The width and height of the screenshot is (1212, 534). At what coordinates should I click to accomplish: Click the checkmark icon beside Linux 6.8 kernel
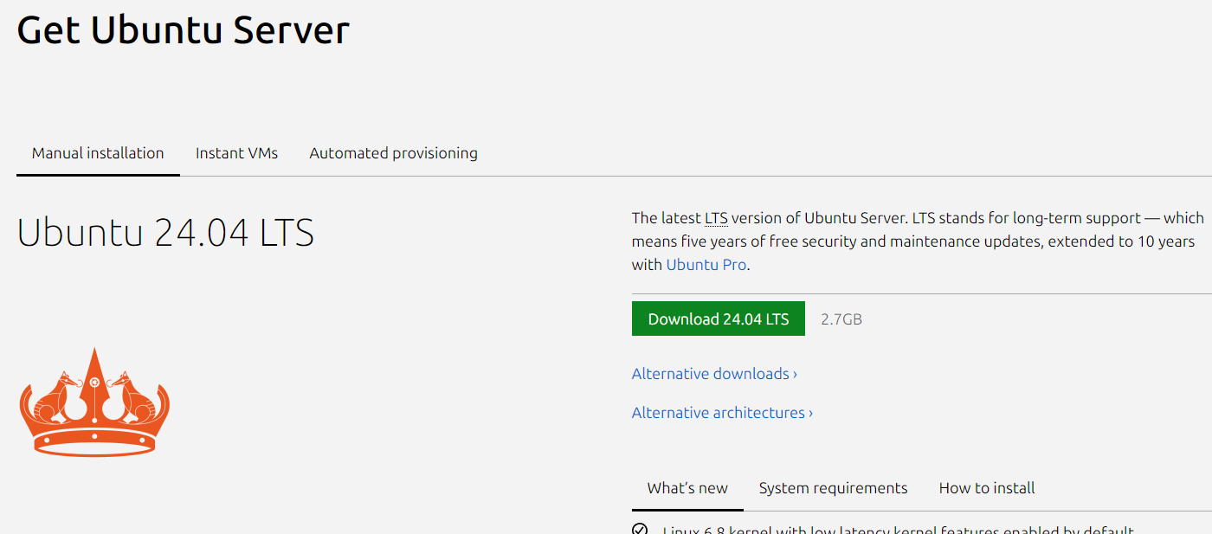(x=640, y=530)
